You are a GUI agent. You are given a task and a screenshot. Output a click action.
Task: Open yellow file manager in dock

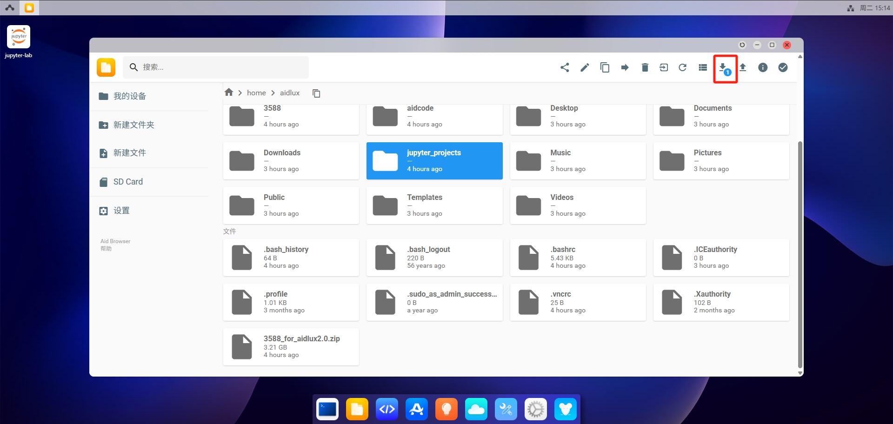tap(357, 409)
